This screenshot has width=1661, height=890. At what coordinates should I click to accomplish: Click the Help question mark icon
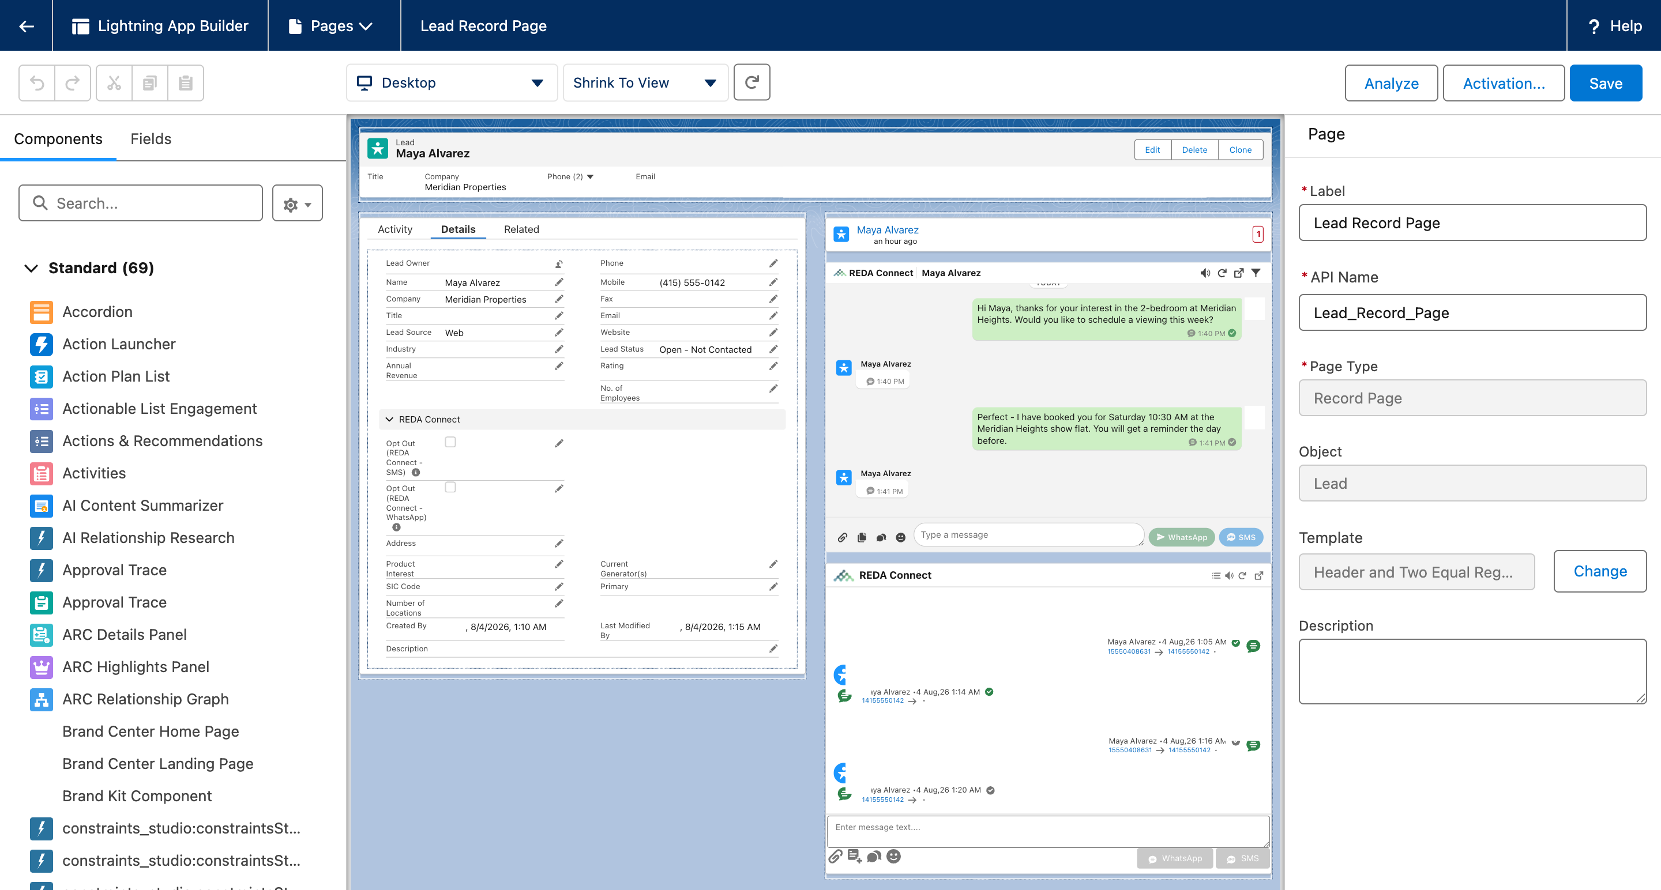tap(1594, 26)
